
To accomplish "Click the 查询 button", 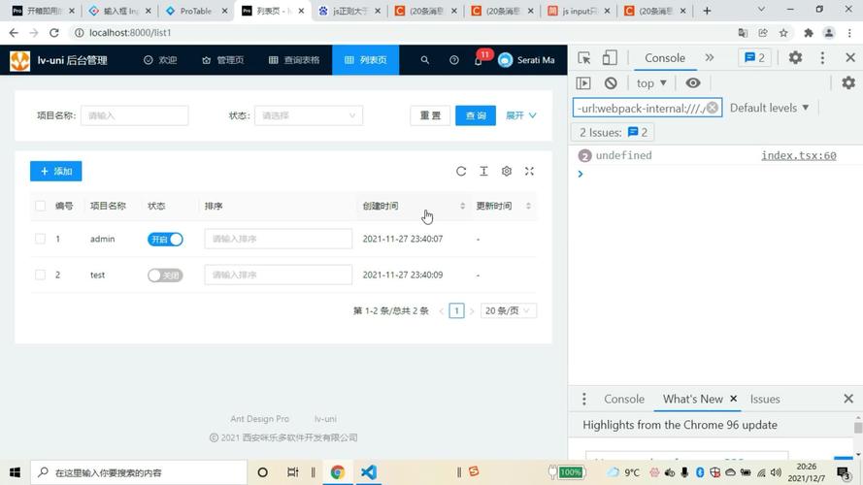I will [476, 115].
